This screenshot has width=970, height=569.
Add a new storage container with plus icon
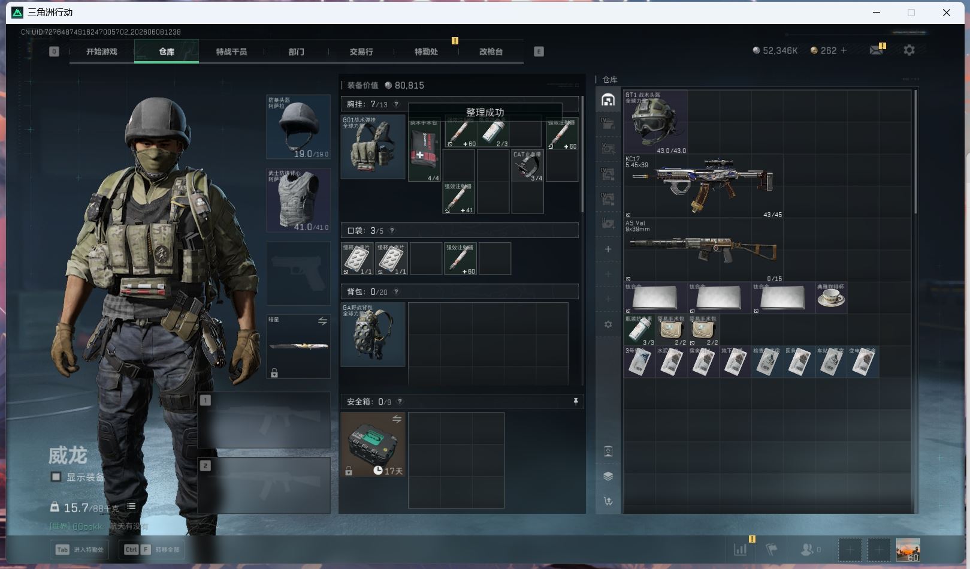pyautogui.click(x=608, y=249)
